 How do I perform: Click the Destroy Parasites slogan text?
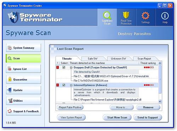pos(135,34)
